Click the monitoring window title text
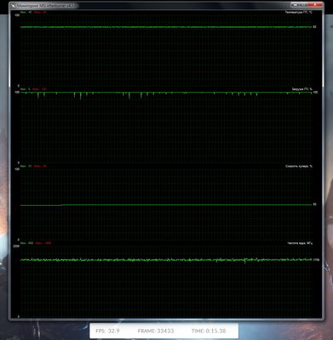Image resolution: width=333 pixels, height=340 pixels. coord(45,5)
